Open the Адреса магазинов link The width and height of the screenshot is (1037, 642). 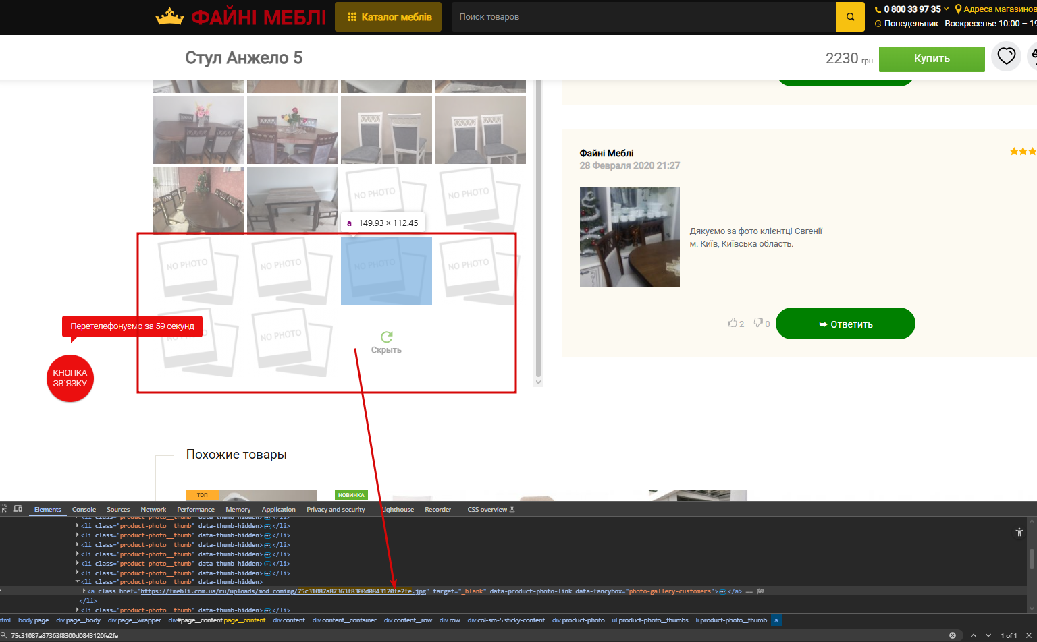pyautogui.click(x=1000, y=9)
